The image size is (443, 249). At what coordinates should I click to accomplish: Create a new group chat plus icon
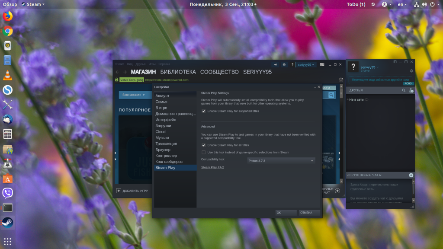[x=411, y=175]
